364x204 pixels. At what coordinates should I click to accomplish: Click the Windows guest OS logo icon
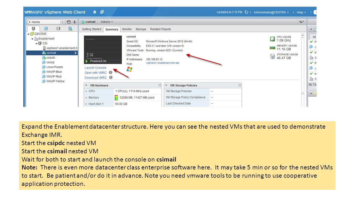(x=129, y=69)
